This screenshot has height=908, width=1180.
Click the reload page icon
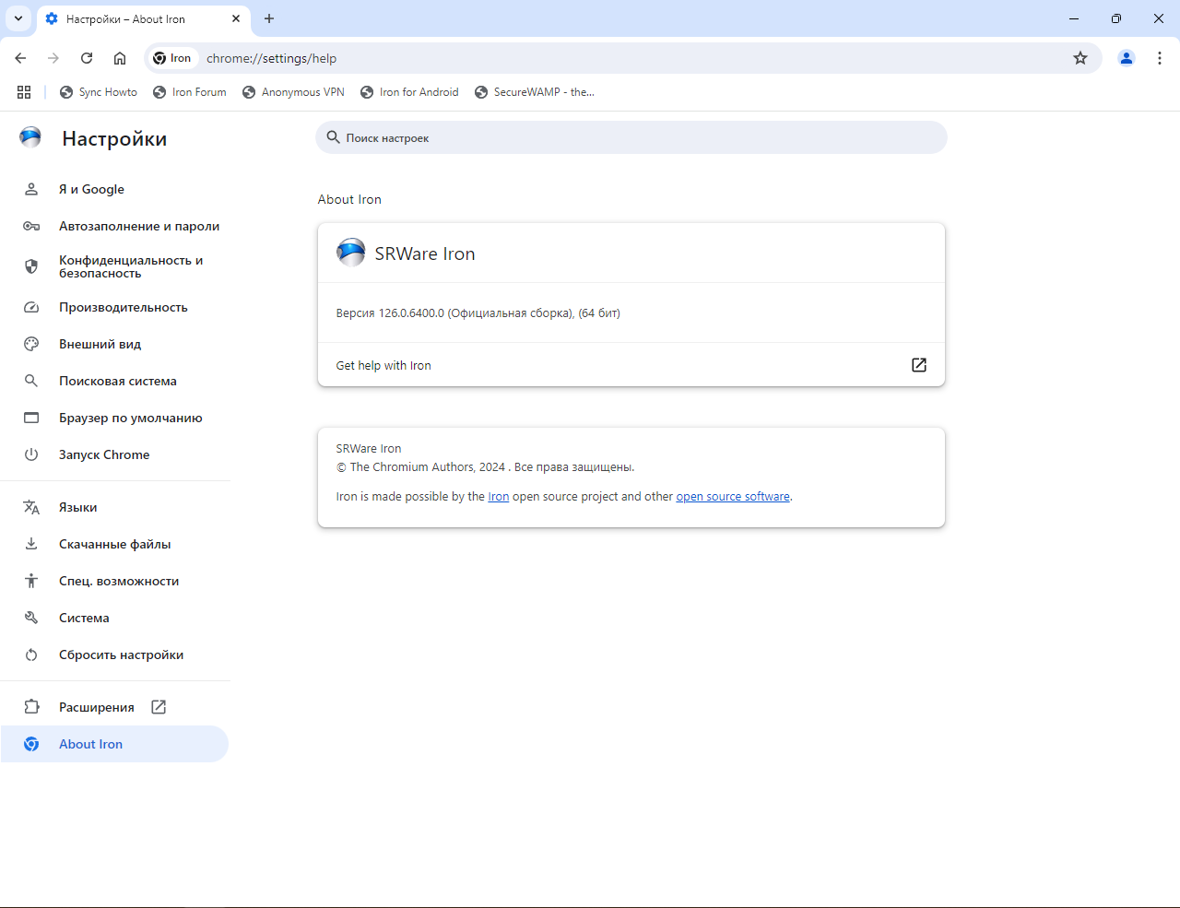coord(87,58)
